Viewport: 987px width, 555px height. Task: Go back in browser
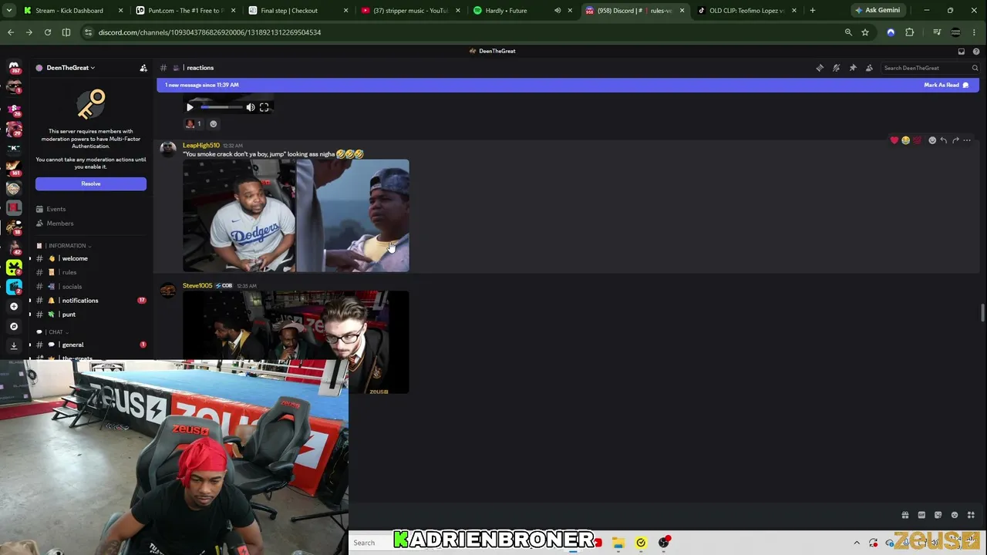click(x=11, y=32)
